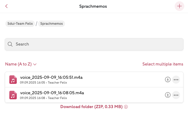Download the voice_2025-09-09_16:05:51.m4a file

pos(168,79)
